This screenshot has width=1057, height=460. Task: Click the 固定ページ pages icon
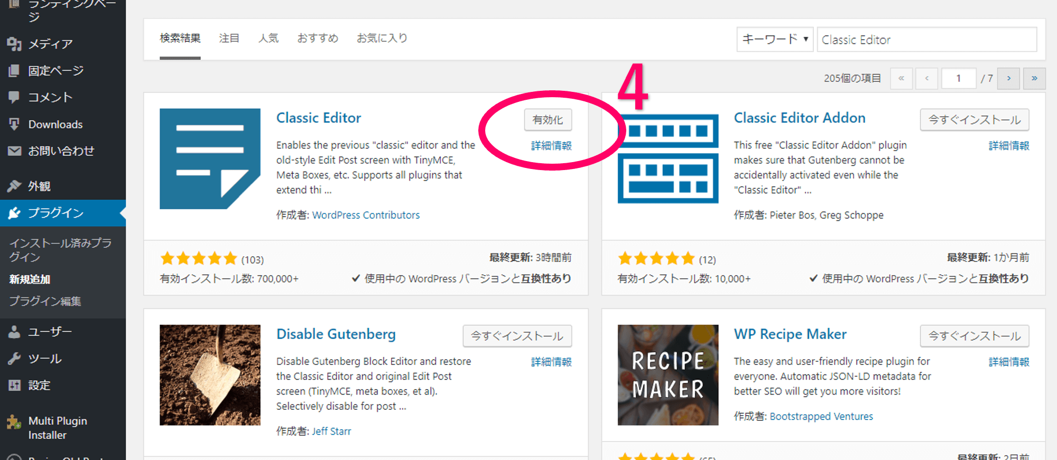pyautogui.click(x=14, y=71)
